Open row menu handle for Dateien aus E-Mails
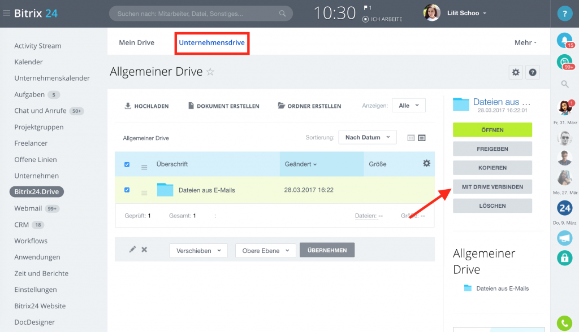This screenshot has width=579, height=332. point(144,193)
